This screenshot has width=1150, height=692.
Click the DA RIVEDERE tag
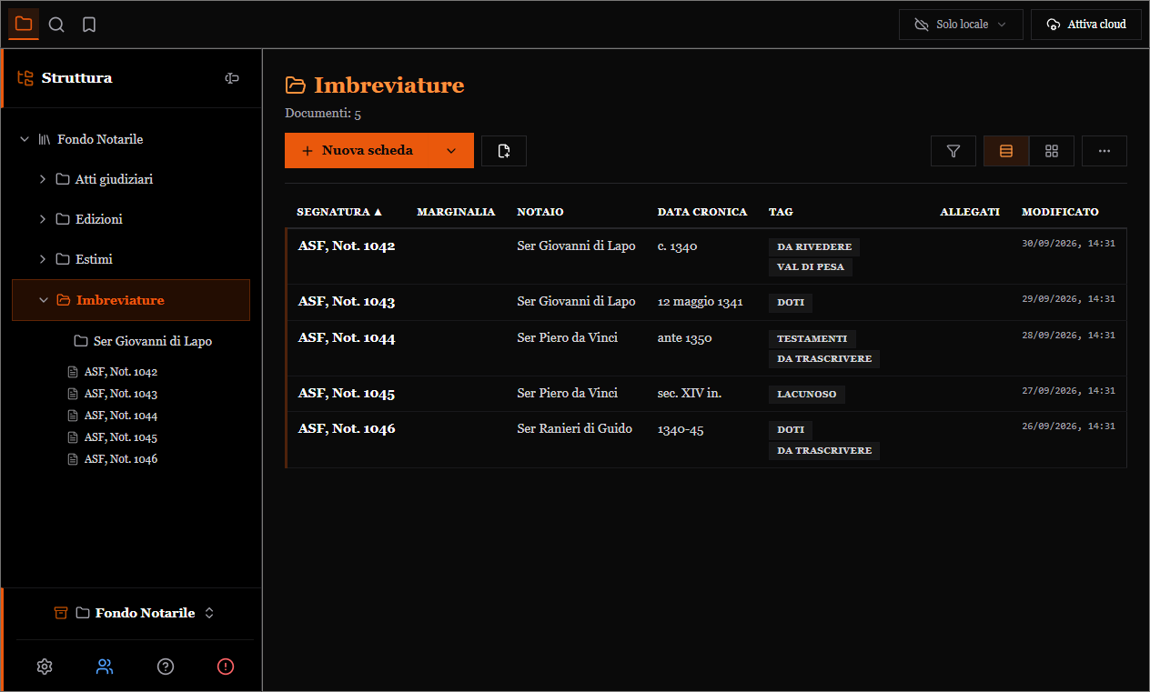point(814,247)
